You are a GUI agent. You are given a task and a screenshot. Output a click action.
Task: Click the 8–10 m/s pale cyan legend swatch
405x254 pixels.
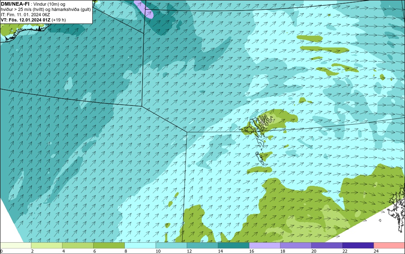click(x=140, y=245)
